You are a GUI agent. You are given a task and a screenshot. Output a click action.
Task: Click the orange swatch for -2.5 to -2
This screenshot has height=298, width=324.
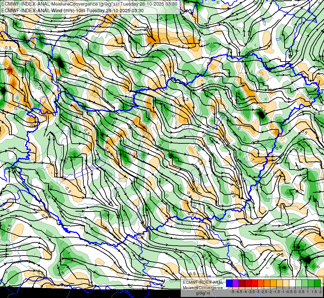click(267, 283)
